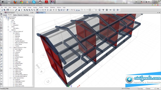Select the Sections color radio button
161x90 pixels.
point(14,35)
